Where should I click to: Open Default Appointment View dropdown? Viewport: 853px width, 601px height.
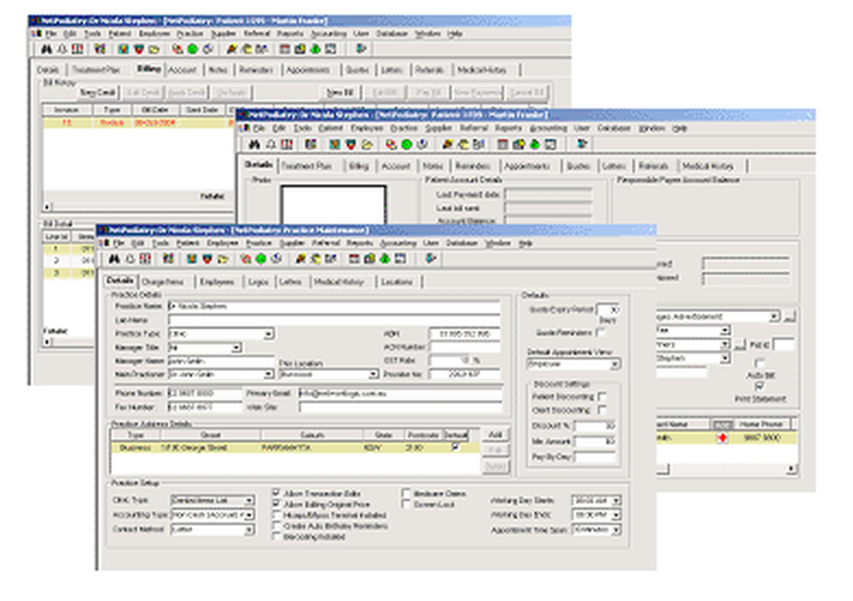pos(615,364)
